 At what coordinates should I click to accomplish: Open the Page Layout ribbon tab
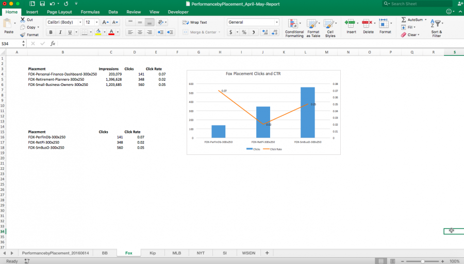point(59,12)
